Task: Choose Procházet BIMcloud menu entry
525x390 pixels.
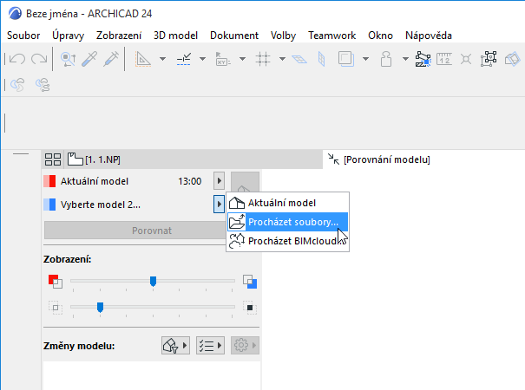Action: pyautogui.click(x=287, y=241)
